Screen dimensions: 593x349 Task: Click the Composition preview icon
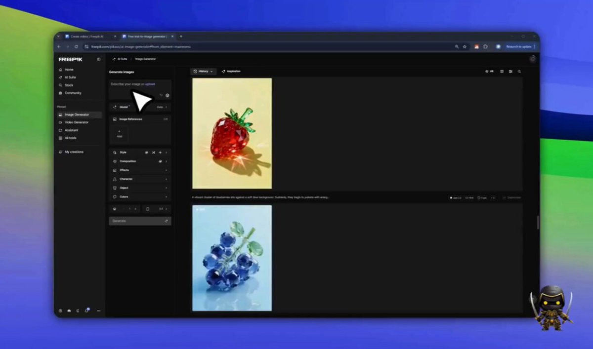point(160,161)
